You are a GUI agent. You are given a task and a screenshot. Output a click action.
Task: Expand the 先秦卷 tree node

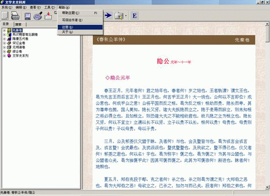tap(4, 30)
